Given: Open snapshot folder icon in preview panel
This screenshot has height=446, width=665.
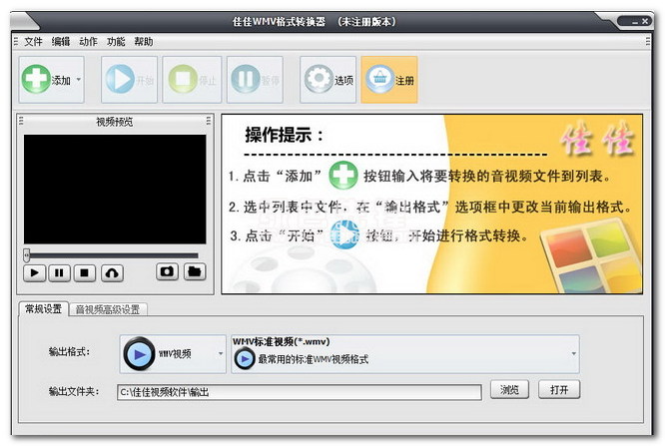Looking at the screenshot, I should click(x=195, y=271).
